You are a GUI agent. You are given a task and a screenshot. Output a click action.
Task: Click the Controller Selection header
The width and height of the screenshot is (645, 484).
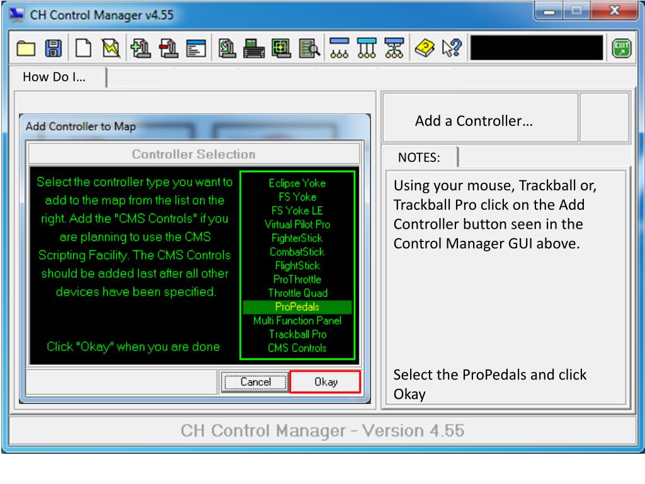pyautogui.click(x=194, y=154)
